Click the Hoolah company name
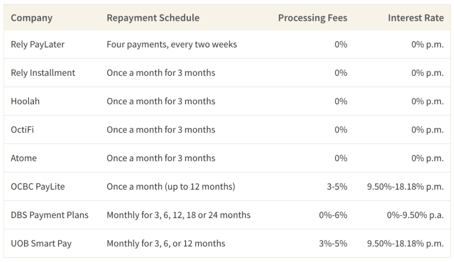The image size is (454, 262). [25, 101]
